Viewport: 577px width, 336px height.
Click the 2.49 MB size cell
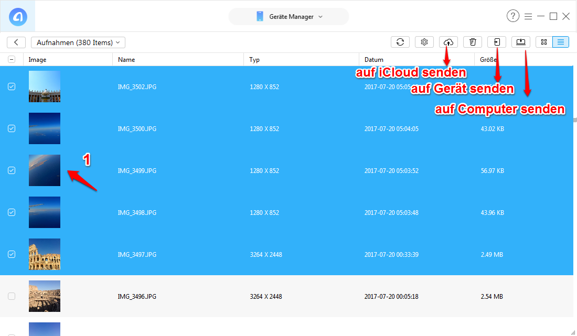(x=491, y=254)
